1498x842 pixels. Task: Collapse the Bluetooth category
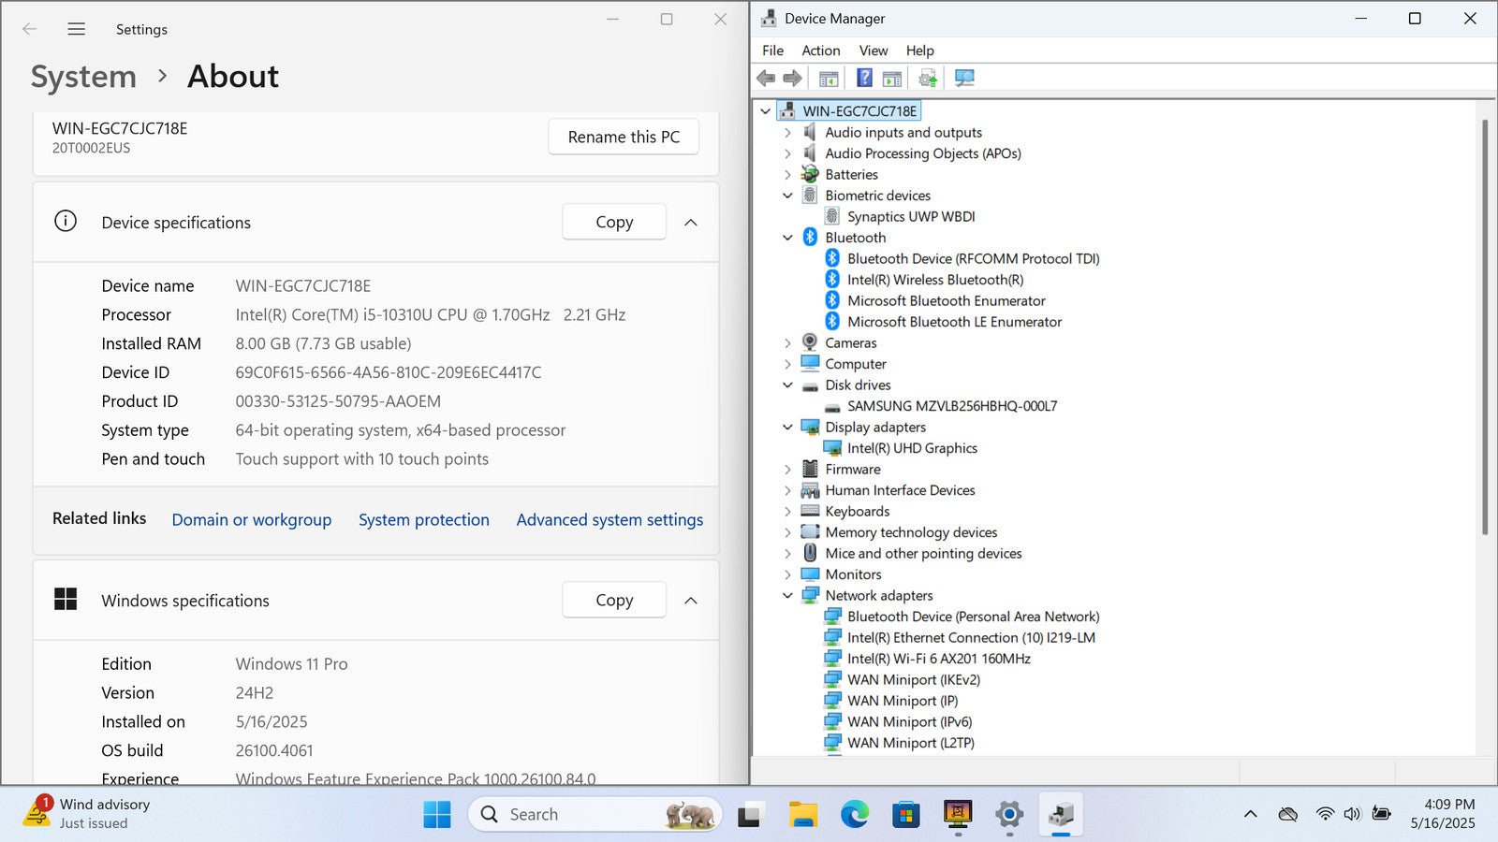(x=787, y=238)
